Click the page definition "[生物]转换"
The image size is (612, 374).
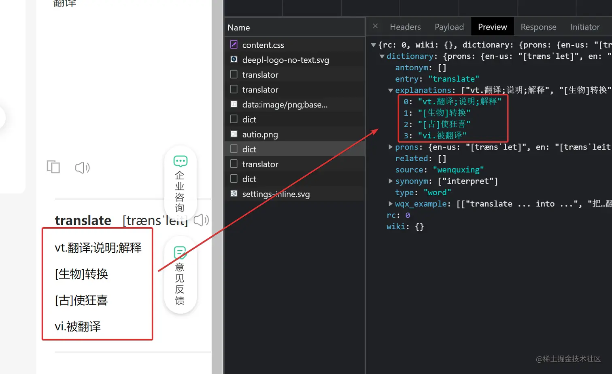[81, 274]
